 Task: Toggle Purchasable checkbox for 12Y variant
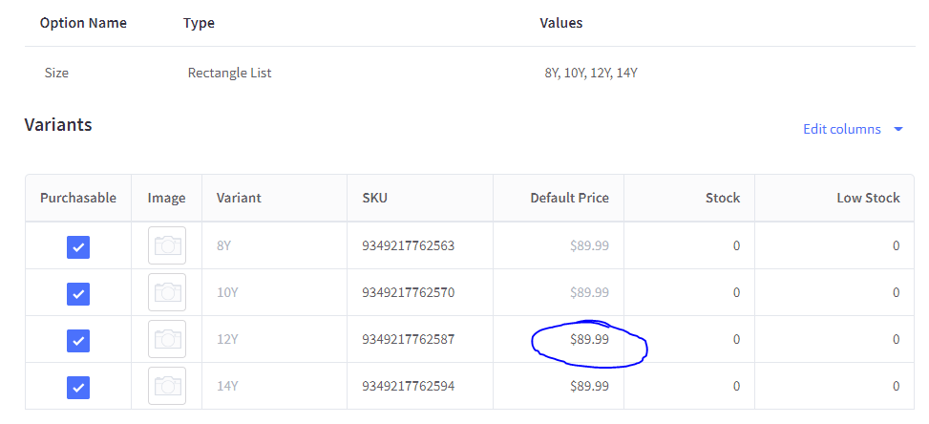tap(78, 340)
